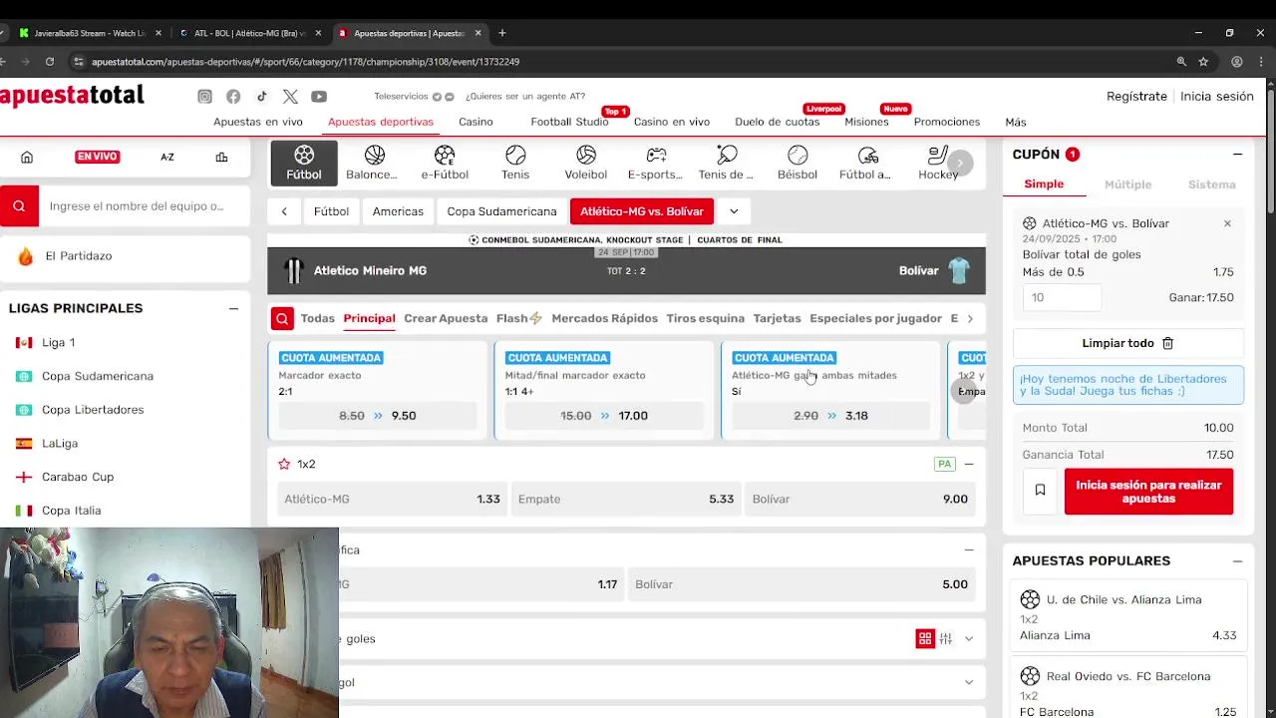The width and height of the screenshot is (1276, 718).
Task: Select the Fútbol americano icon
Action: [x=867, y=163]
